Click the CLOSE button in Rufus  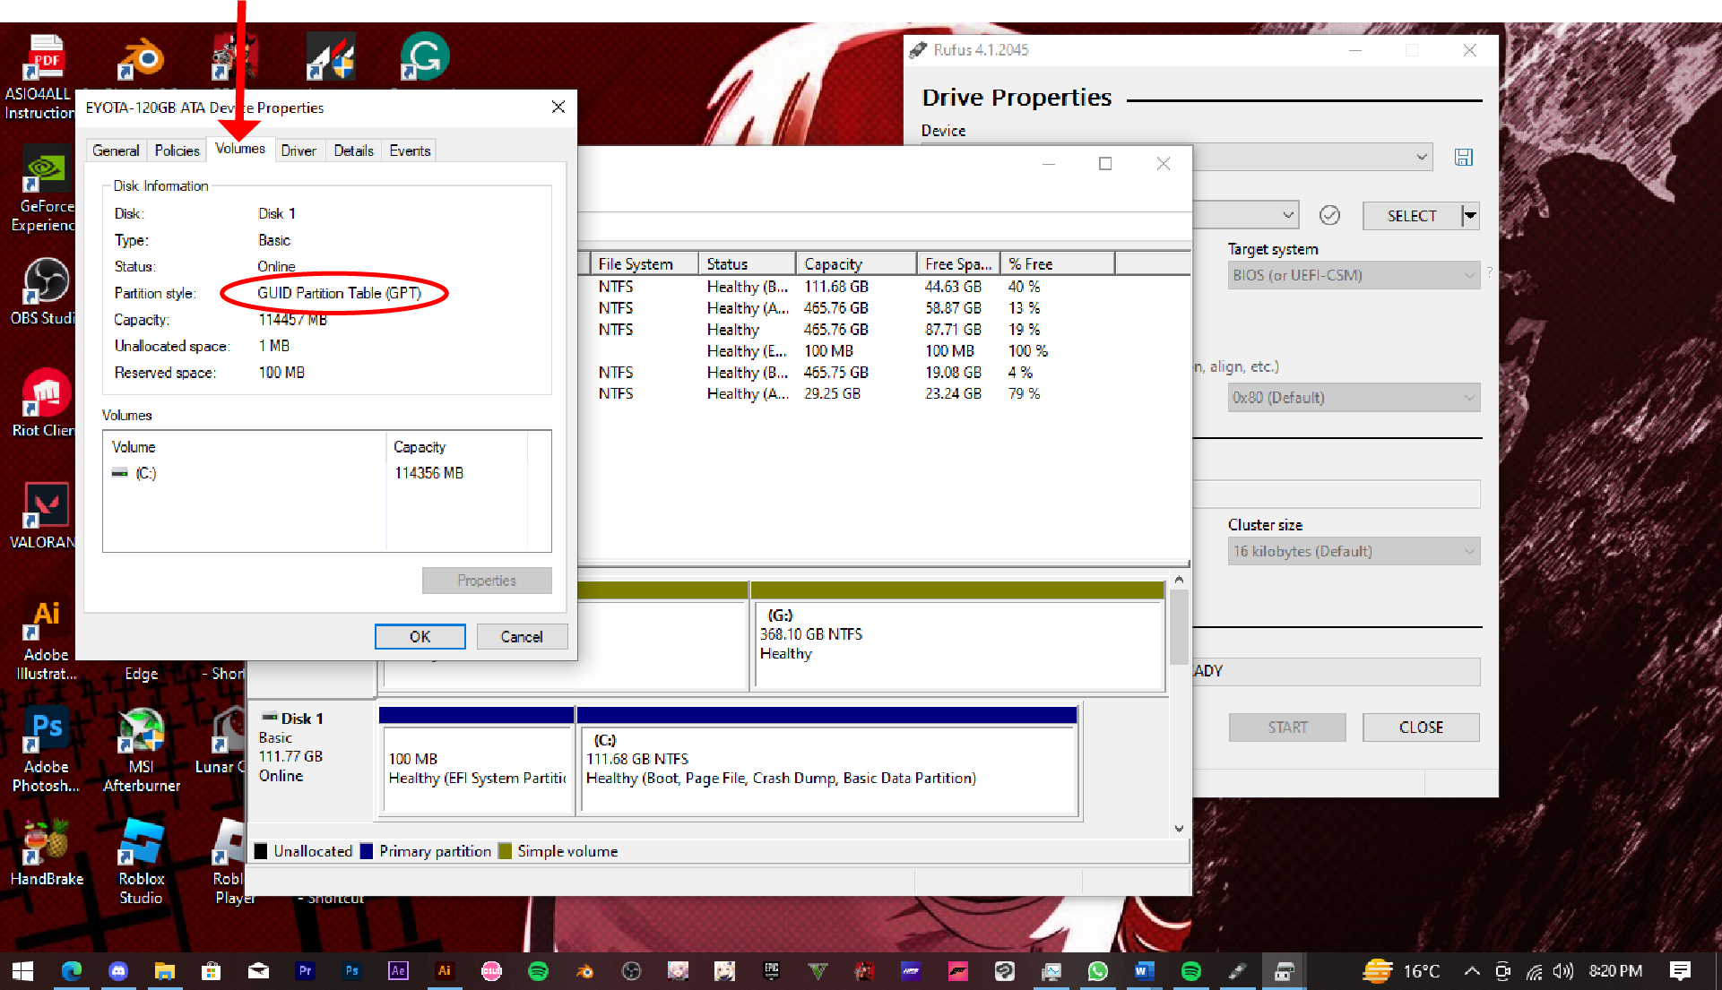coord(1421,727)
